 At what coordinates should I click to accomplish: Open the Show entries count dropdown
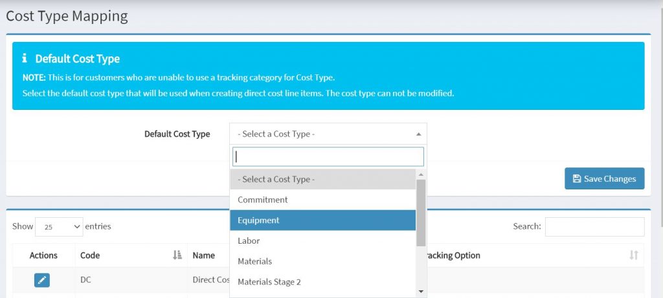59,226
